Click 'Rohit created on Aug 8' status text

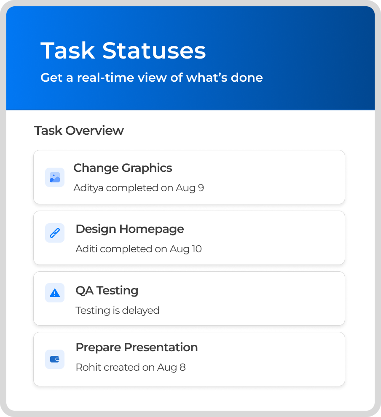tap(131, 368)
